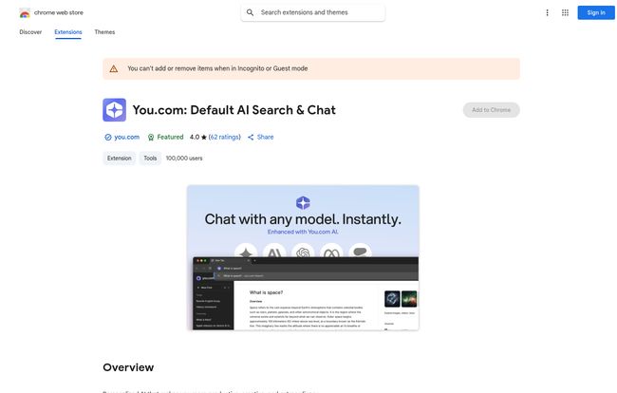Click the Overview heading
617x393 pixels.
pyautogui.click(x=128, y=367)
